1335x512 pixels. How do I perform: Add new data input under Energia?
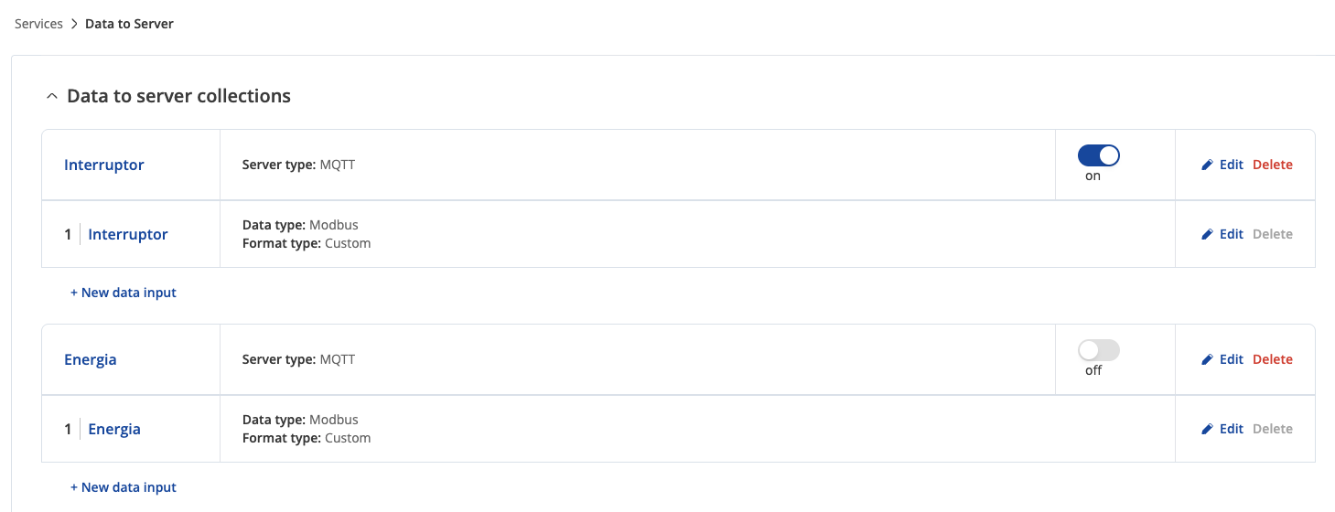point(124,487)
